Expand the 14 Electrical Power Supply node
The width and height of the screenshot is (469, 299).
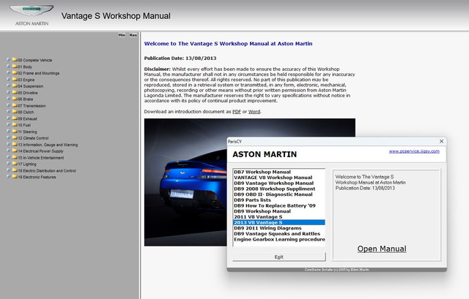click(x=8, y=151)
